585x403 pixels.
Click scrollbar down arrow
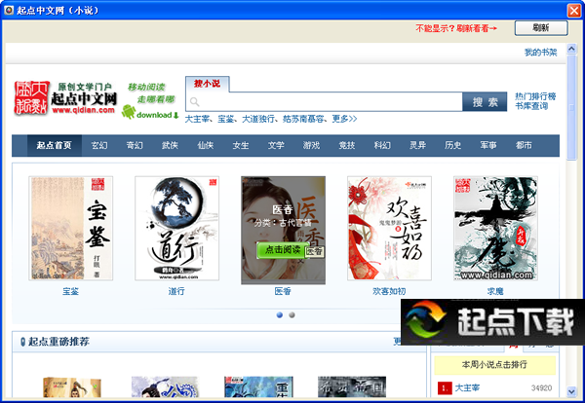coord(571,391)
